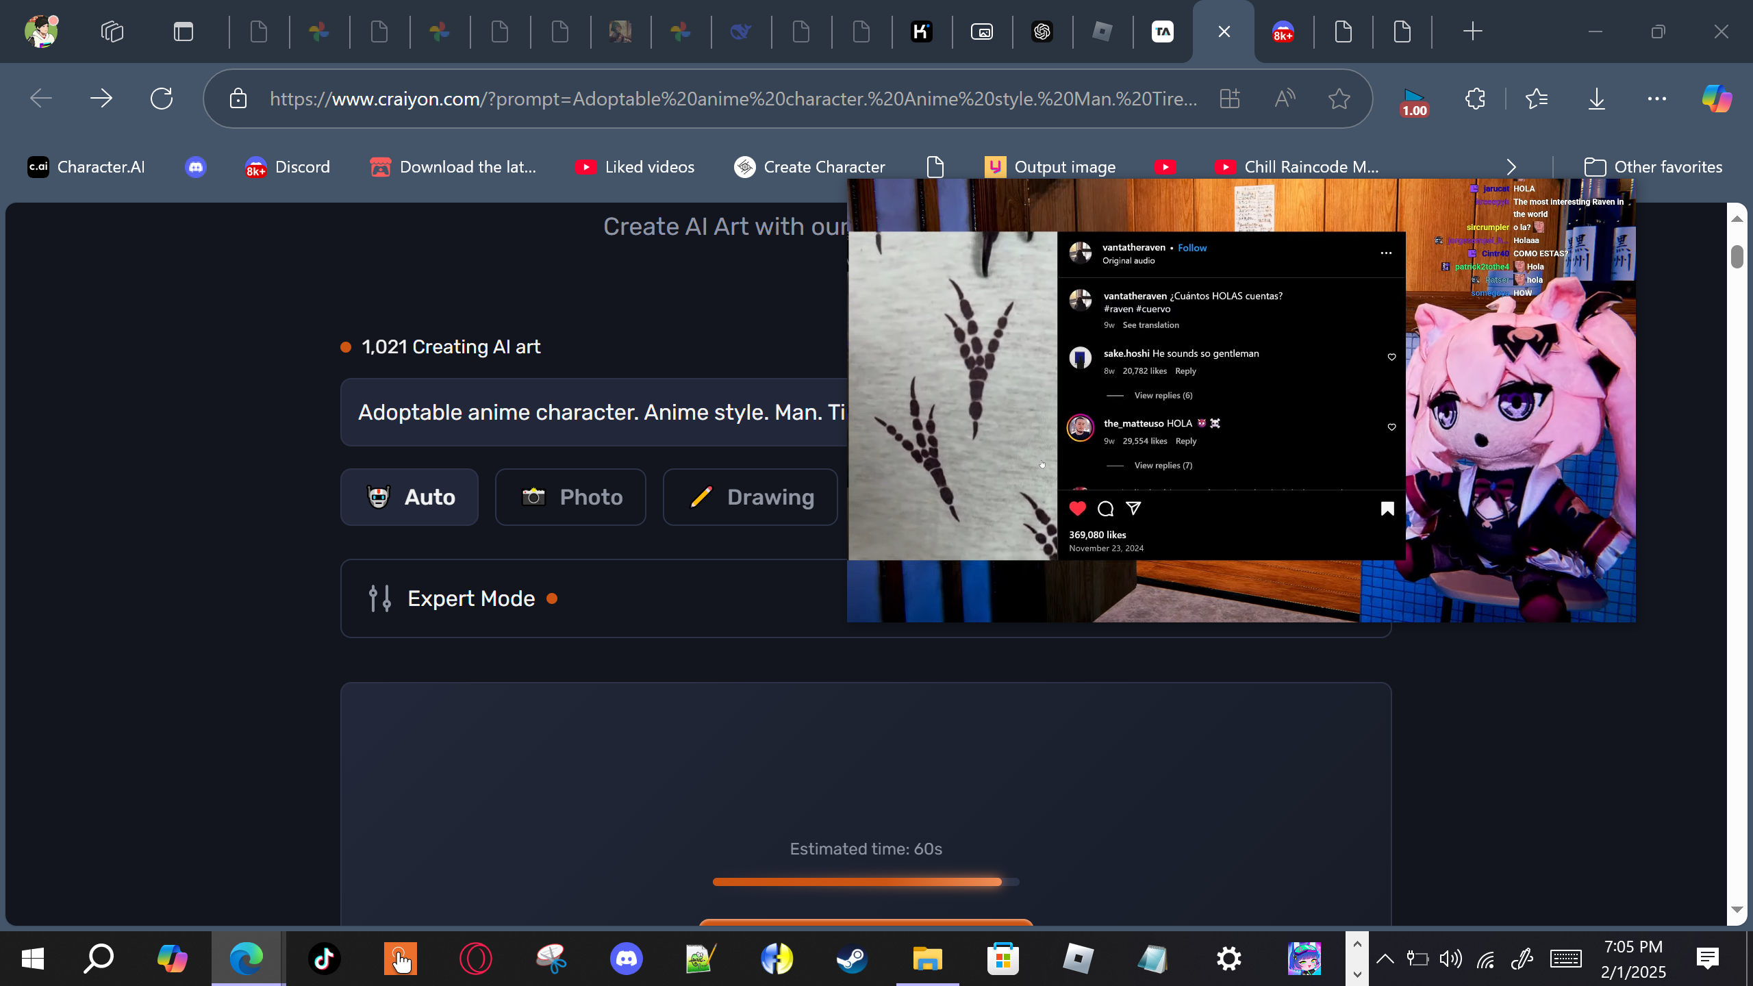The image size is (1753, 986).
Task: Select the Photo style option
Action: 570,497
